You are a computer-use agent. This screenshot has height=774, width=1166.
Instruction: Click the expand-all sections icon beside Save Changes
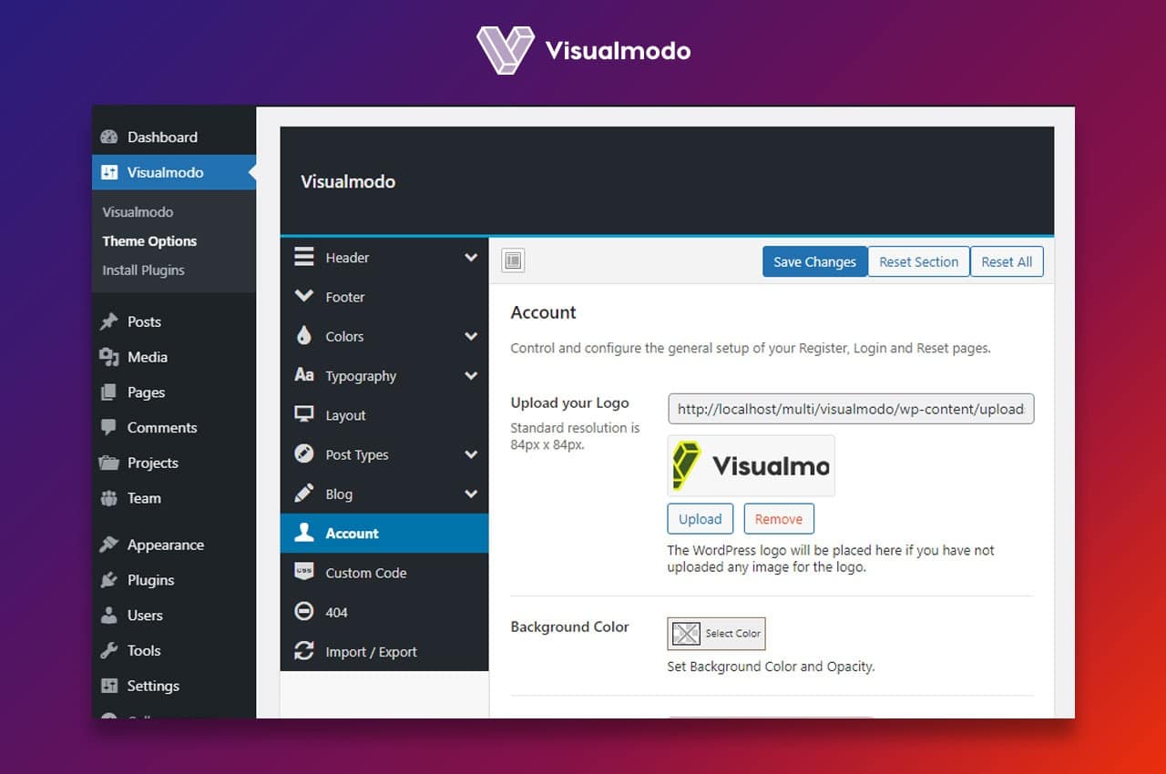click(513, 261)
